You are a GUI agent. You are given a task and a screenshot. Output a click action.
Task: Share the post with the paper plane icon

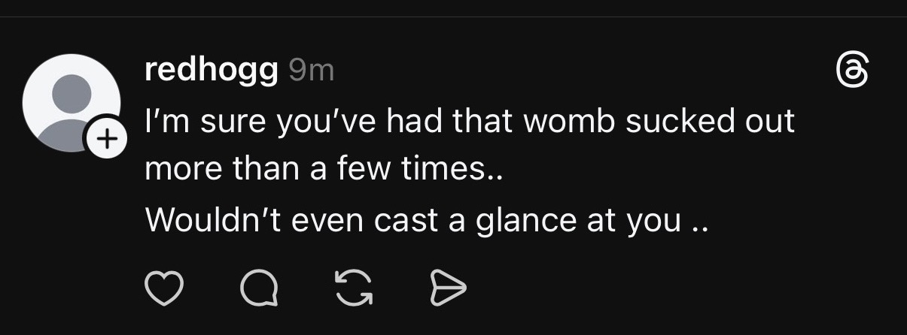click(449, 289)
